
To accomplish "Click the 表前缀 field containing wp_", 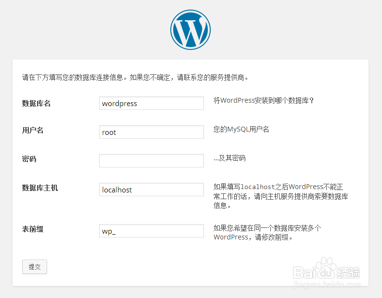I will pyautogui.click(x=151, y=231).
